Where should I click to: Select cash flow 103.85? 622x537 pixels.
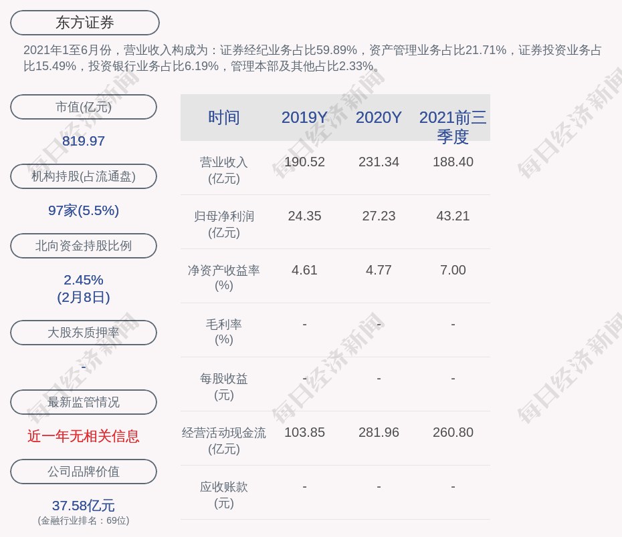click(305, 432)
